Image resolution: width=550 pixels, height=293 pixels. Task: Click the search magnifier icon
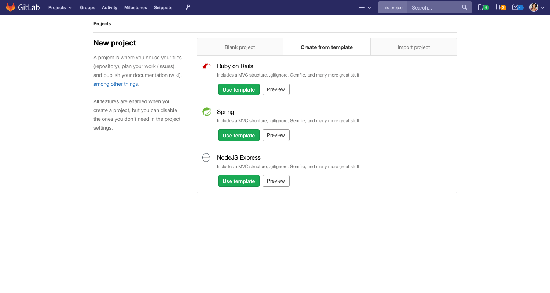[x=464, y=7]
